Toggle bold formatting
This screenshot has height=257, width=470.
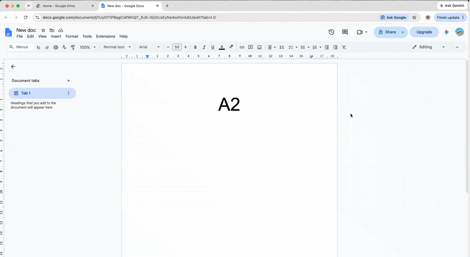coord(195,47)
